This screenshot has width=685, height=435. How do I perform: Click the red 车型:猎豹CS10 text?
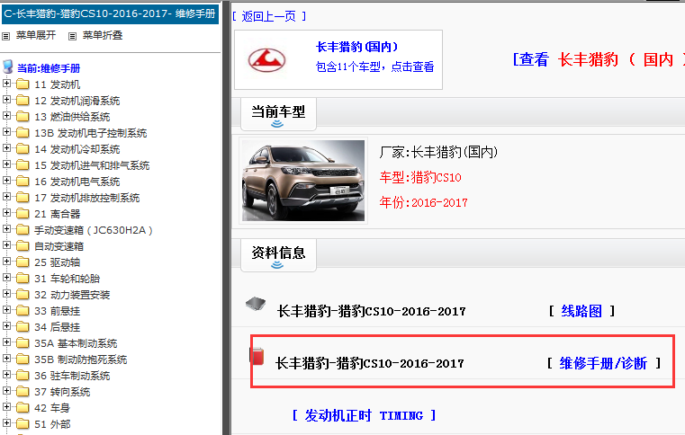point(420,177)
